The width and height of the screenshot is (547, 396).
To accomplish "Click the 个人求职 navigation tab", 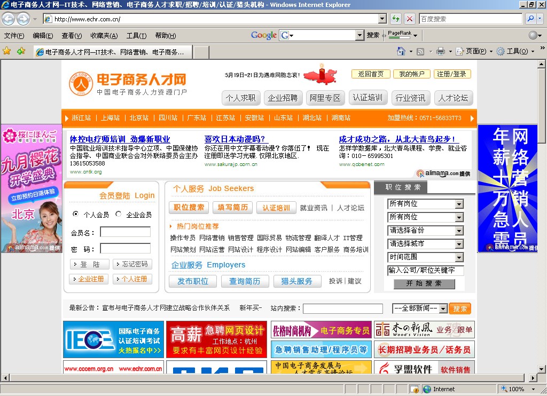I will click(241, 98).
